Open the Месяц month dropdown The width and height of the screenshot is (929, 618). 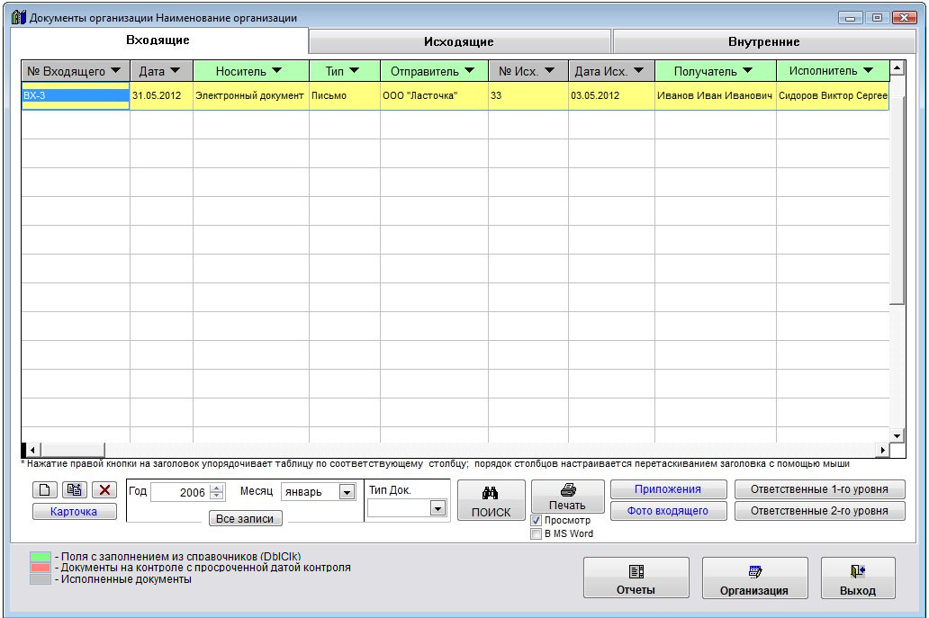pyautogui.click(x=347, y=492)
